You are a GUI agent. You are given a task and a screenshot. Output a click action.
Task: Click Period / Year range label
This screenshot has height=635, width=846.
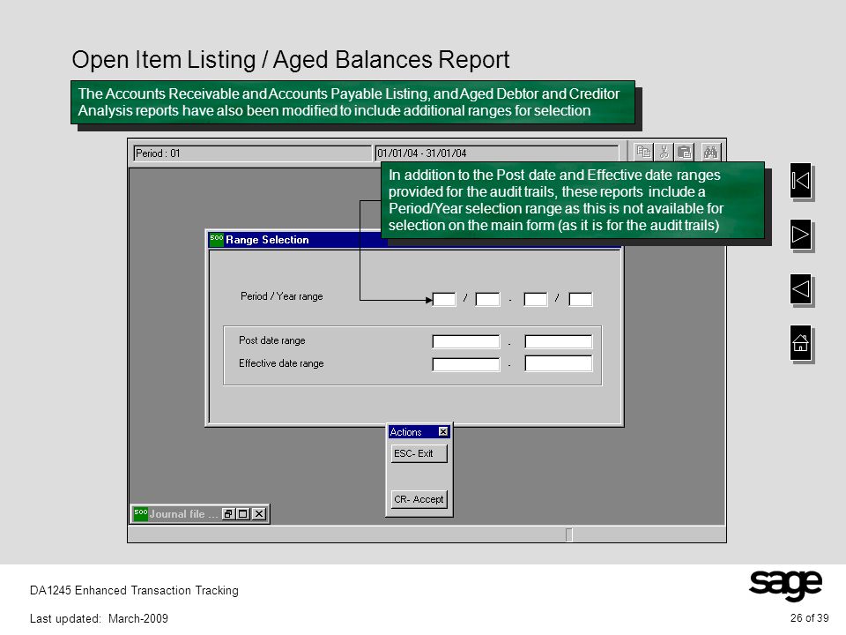pos(282,296)
